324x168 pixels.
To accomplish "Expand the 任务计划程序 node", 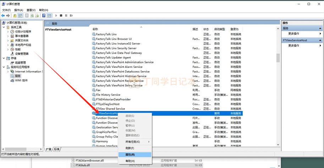I will (x=8, y=32).
